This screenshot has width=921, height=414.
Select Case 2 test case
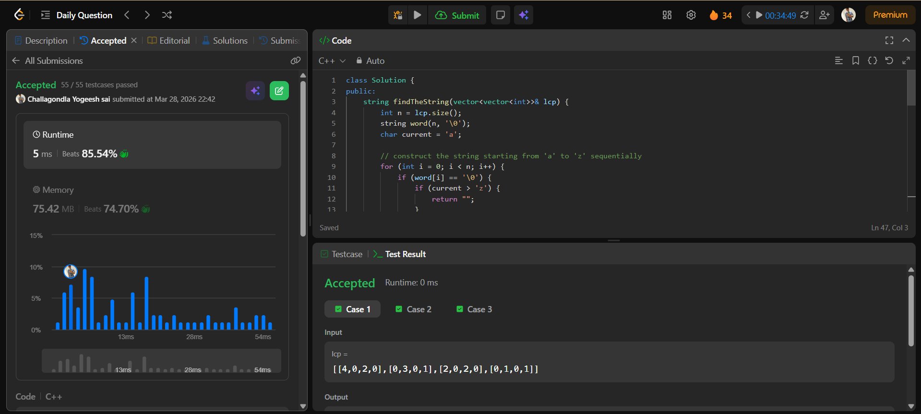413,309
